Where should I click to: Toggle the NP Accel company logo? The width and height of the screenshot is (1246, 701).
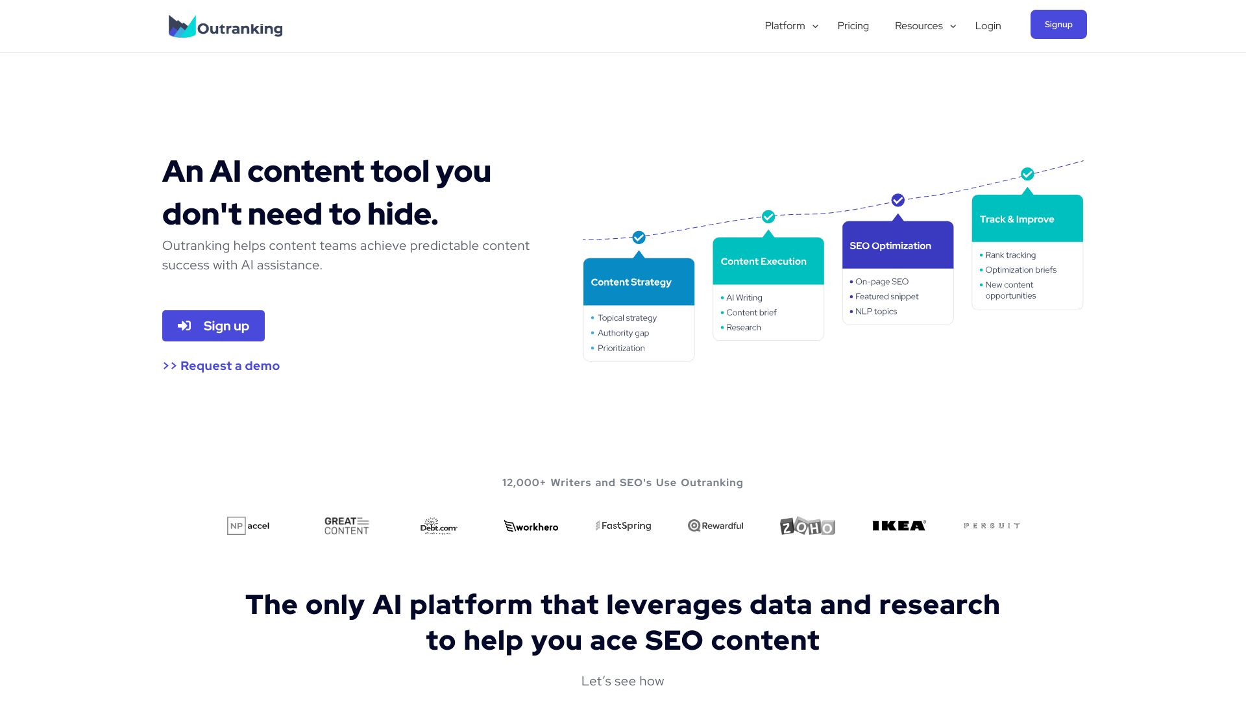(248, 524)
